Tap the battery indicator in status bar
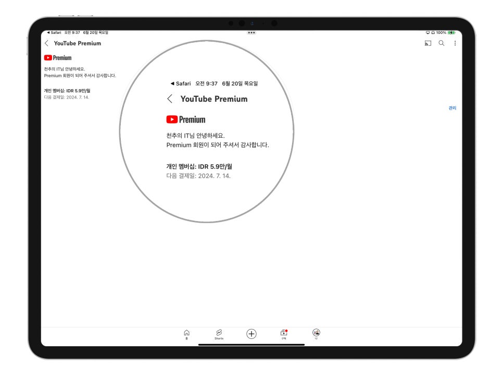Image resolution: width=503 pixels, height=377 pixels. click(x=451, y=32)
